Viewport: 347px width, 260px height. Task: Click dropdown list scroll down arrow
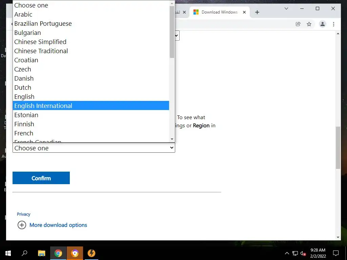[172, 139]
